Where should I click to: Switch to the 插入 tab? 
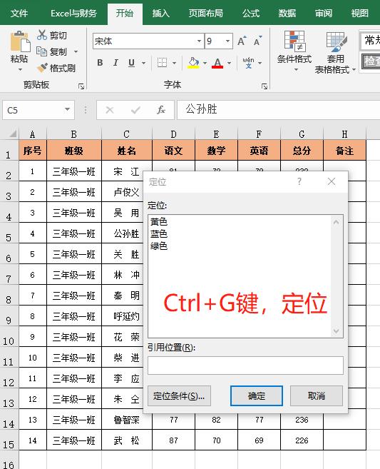coord(160,13)
